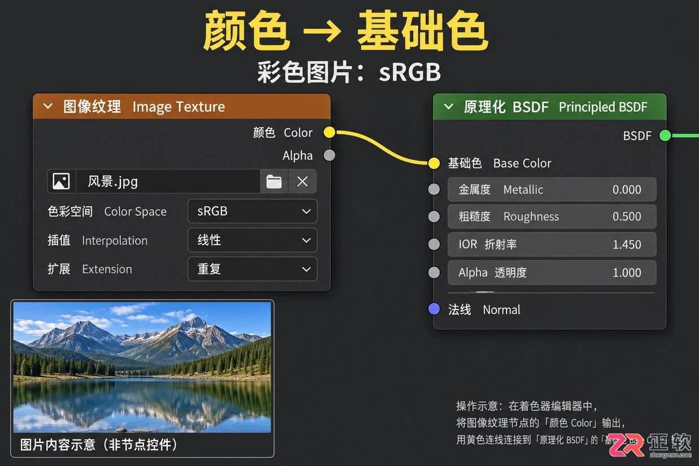Click the IOR input socket
The image size is (699, 466).
(434, 244)
